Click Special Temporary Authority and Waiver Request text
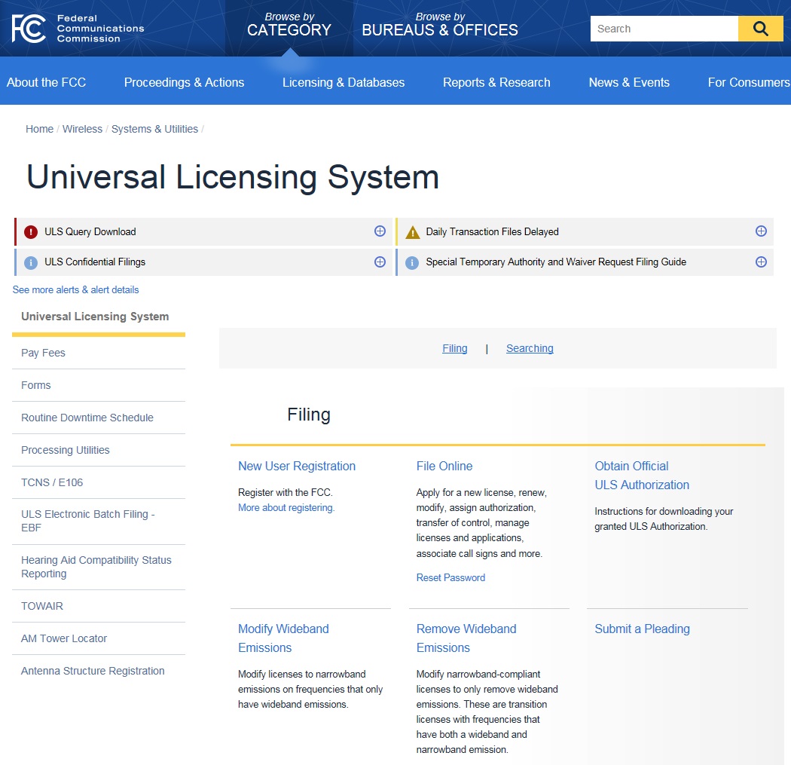The height and width of the screenshot is (765, 791). 556,262
